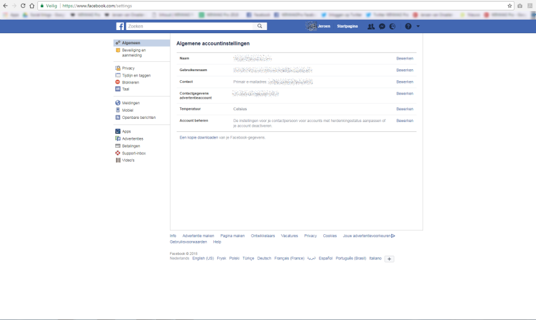Open the Messenger icon
536x320 pixels.
[x=382, y=26]
